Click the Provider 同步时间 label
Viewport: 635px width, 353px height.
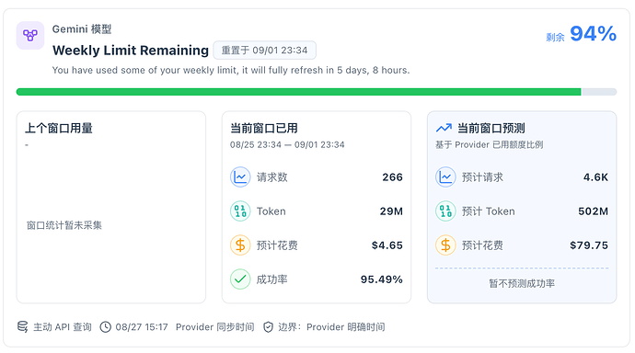215,326
